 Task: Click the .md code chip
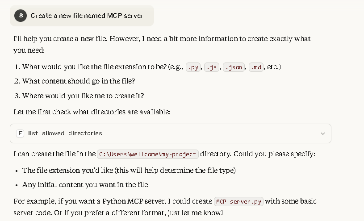(256, 67)
